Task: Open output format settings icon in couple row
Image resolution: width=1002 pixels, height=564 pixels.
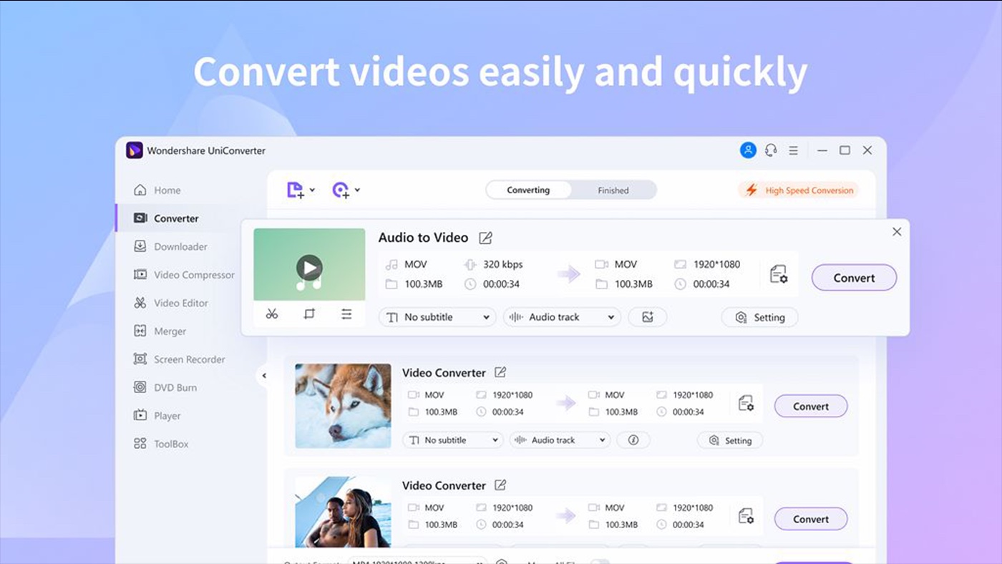Action: tap(746, 516)
